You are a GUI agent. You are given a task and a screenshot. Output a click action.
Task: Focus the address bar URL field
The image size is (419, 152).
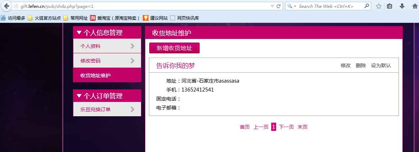pyautogui.click(x=144, y=6)
